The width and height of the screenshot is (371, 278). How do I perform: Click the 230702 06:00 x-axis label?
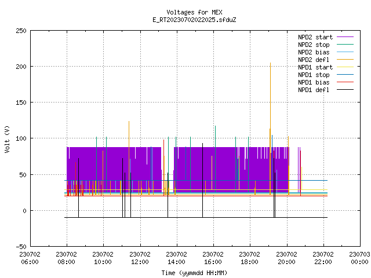click(x=30, y=258)
